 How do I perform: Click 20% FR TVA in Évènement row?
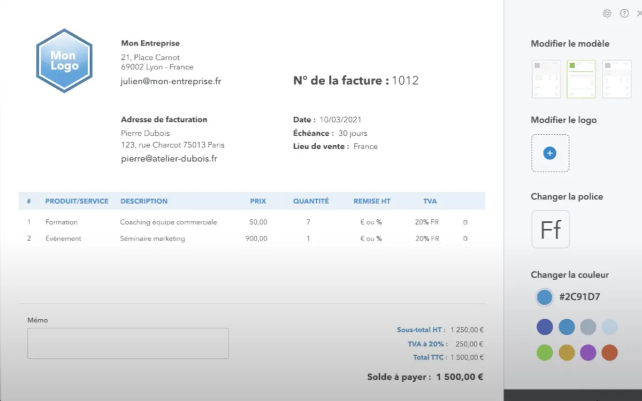[427, 238]
